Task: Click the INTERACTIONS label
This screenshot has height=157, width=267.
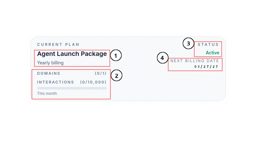Action: point(56,82)
